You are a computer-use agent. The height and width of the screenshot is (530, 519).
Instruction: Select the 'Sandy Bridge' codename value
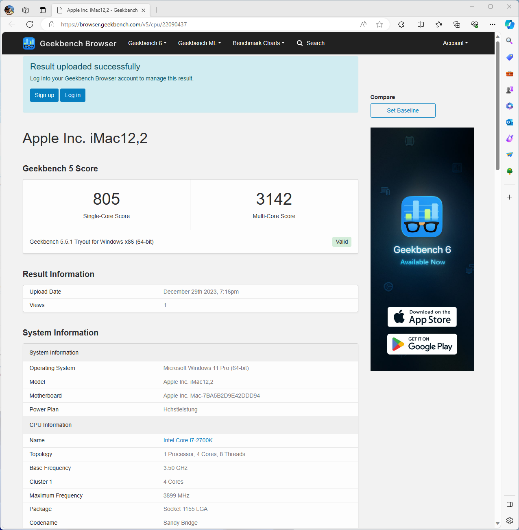tap(181, 523)
